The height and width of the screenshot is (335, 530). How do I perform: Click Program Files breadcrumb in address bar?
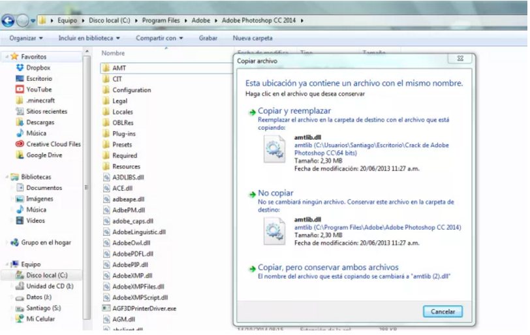pos(161,20)
